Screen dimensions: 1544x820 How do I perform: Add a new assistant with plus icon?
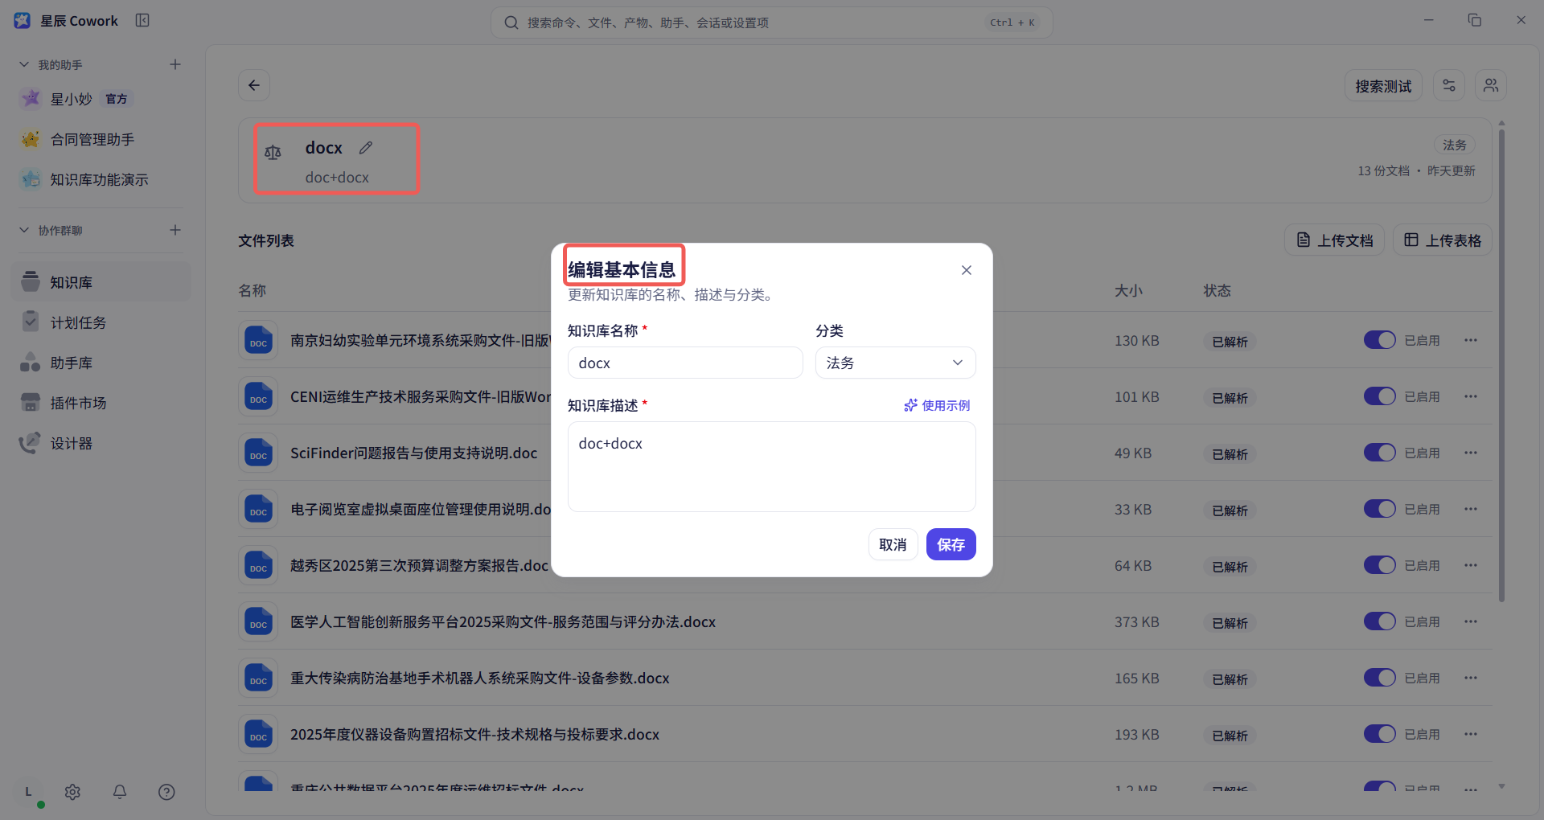click(x=175, y=64)
